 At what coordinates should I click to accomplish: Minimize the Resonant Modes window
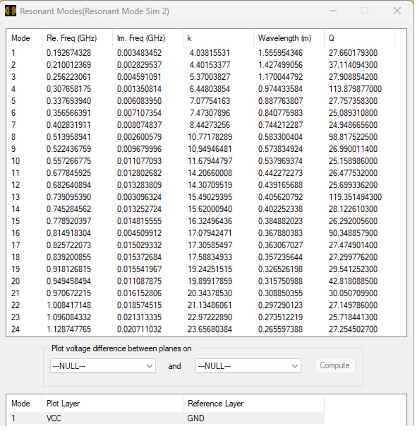[x=333, y=11]
